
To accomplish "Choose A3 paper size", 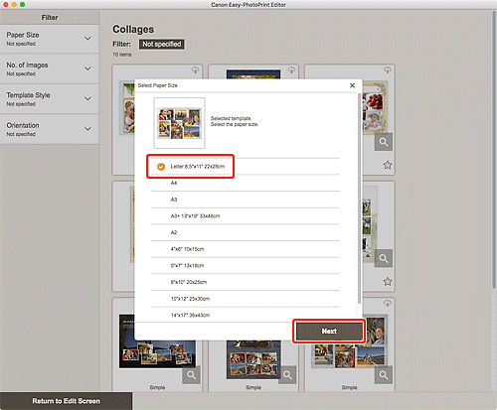I will pos(246,200).
